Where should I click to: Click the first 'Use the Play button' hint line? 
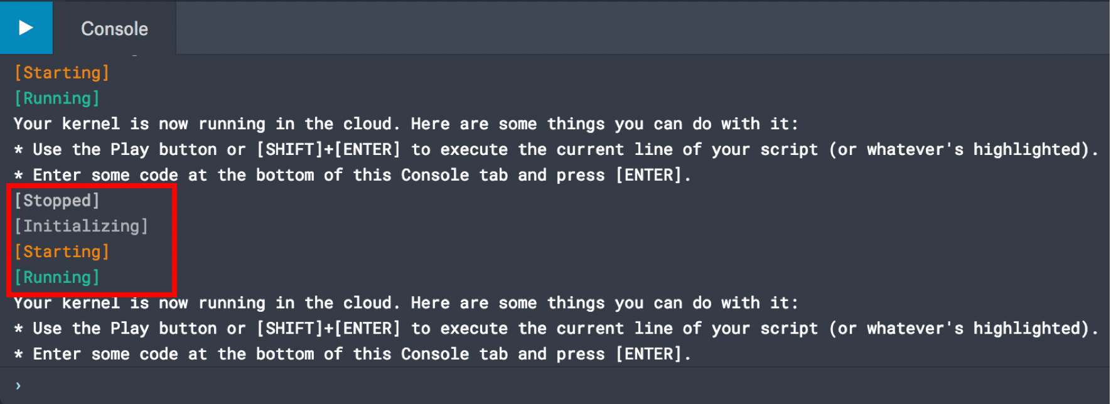point(555,150)
